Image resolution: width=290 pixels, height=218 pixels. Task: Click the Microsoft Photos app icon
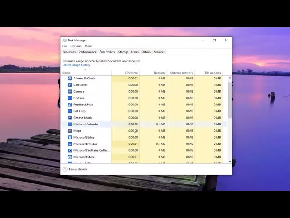[x=70, y=144]
